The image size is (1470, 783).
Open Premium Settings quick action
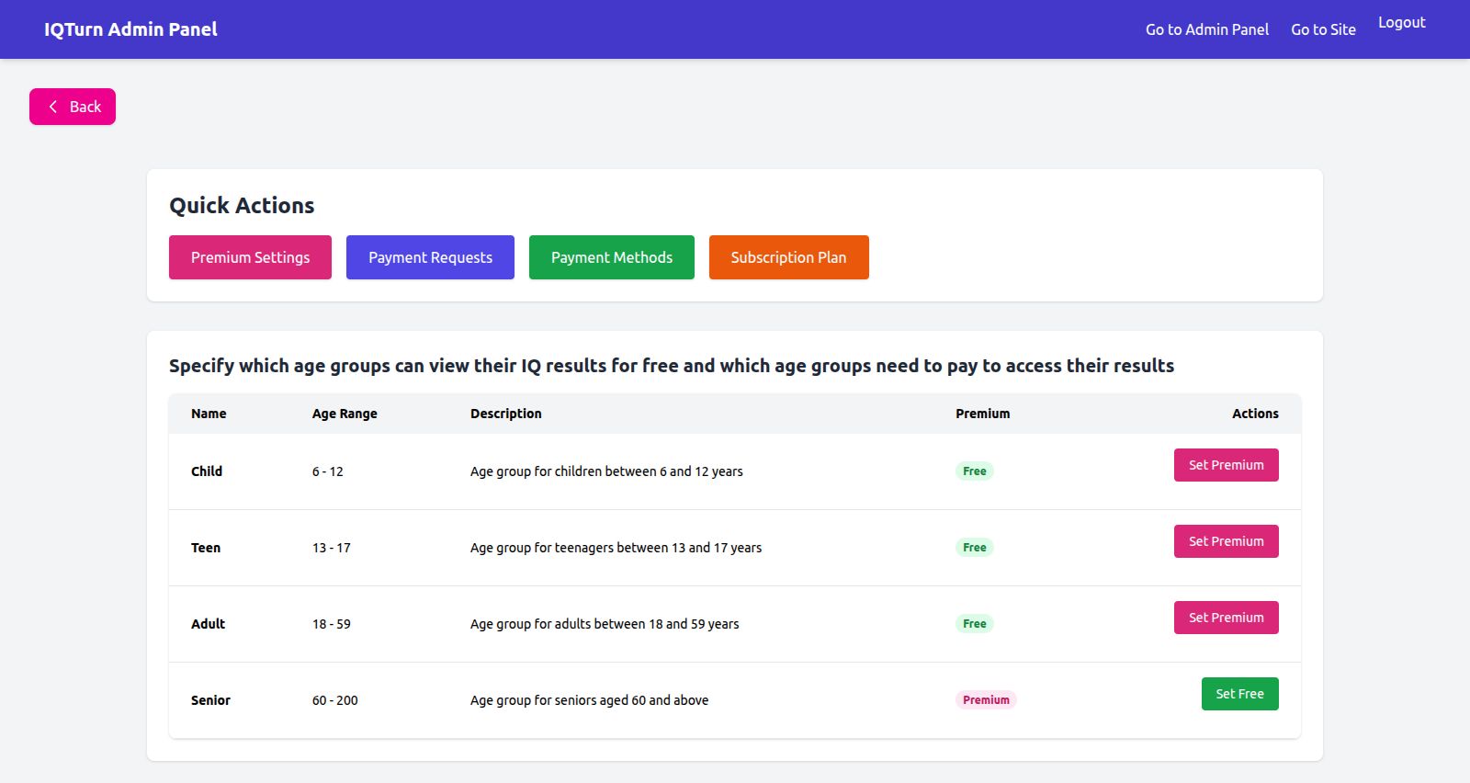(250, 257)
